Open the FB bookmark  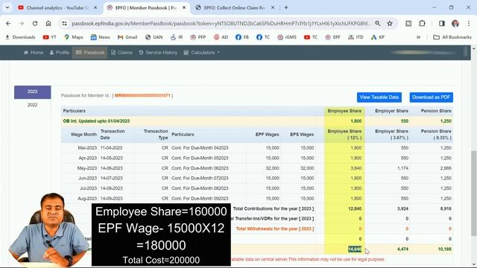242,37
